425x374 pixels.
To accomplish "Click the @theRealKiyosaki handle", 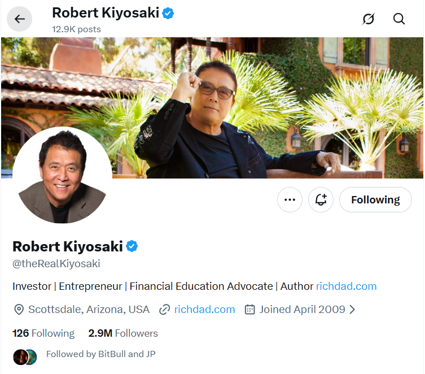I will (x=56, y=264).
